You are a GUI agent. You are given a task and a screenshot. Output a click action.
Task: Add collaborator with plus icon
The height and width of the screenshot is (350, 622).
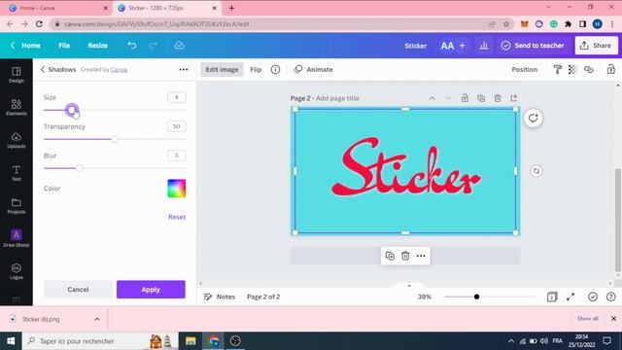[463, 46]
